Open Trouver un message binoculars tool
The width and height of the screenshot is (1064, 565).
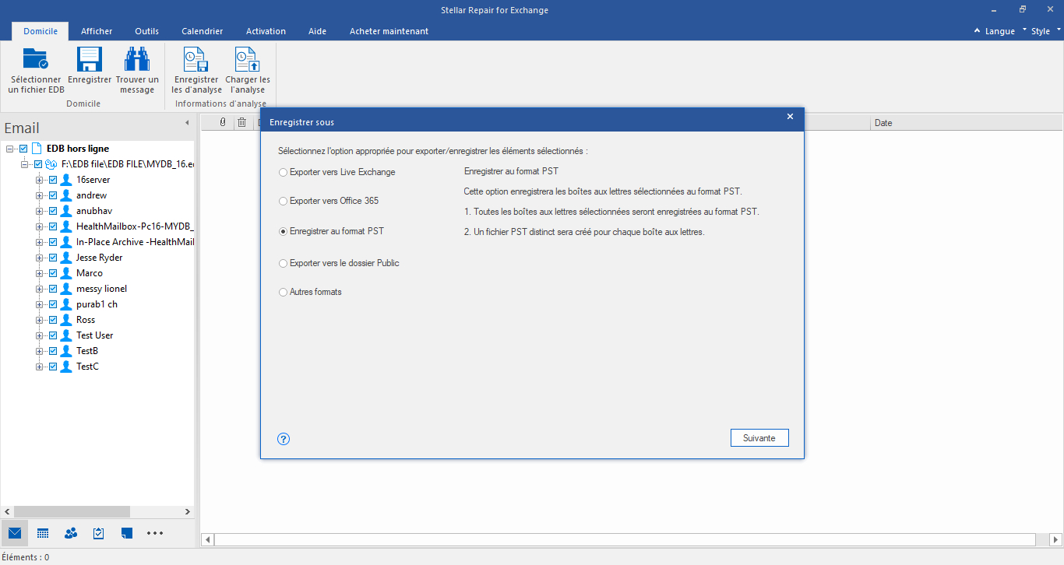coord(137,60)
